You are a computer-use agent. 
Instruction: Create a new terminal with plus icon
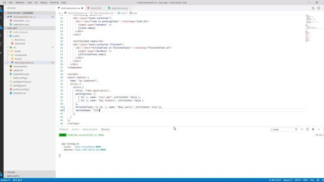302,129
